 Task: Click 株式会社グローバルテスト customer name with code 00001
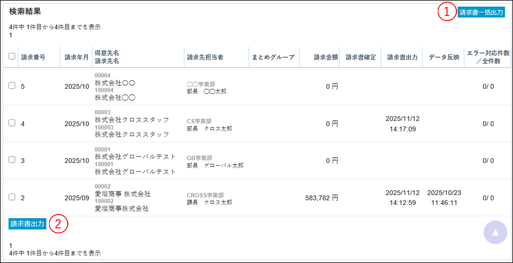[135, 157]
